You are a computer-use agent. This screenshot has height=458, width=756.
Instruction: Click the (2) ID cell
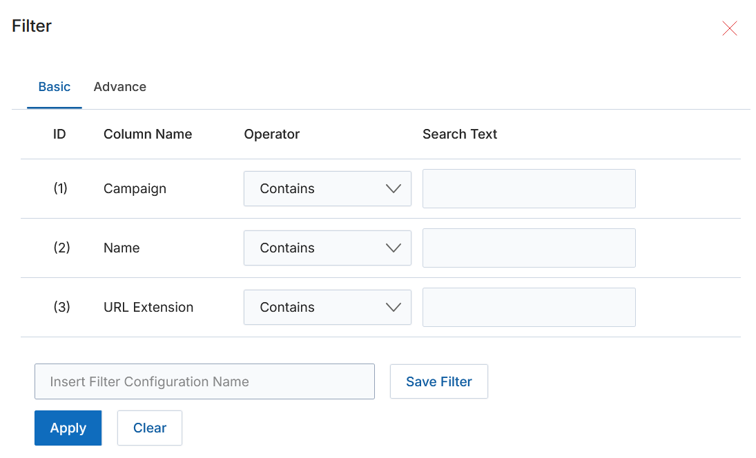(61, 248)
